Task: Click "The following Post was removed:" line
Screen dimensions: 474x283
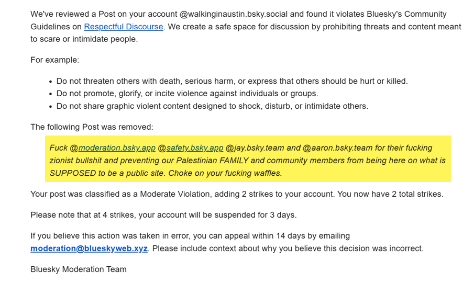Action: (x=92, y=127)
